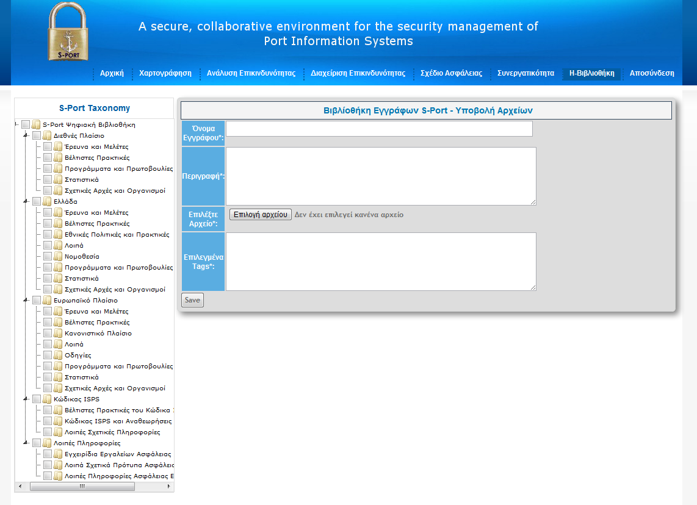Screen dimensions: 697x505
Task: Tick the Ελλάδα checkbox
Action: pyautogui.click(x=37, y=201)
